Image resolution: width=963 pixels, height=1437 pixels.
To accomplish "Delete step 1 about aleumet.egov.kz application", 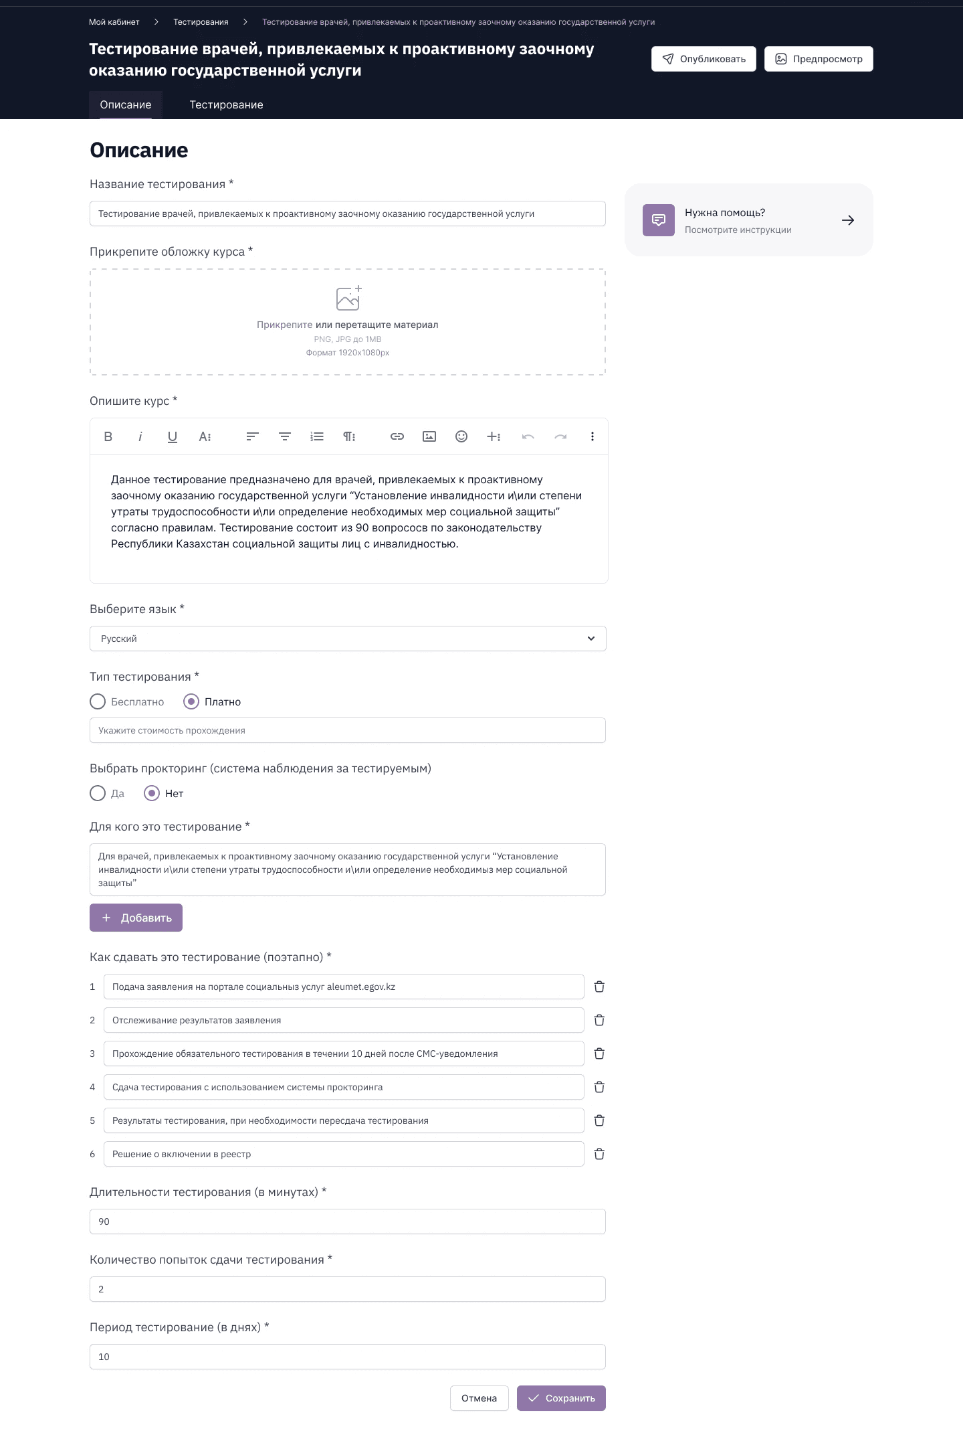I will tap(599, 987).
